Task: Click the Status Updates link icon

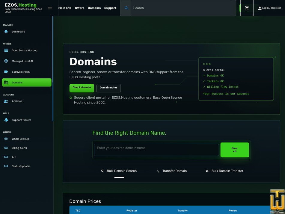Action: pyautogui.click(x=6, y=166)
